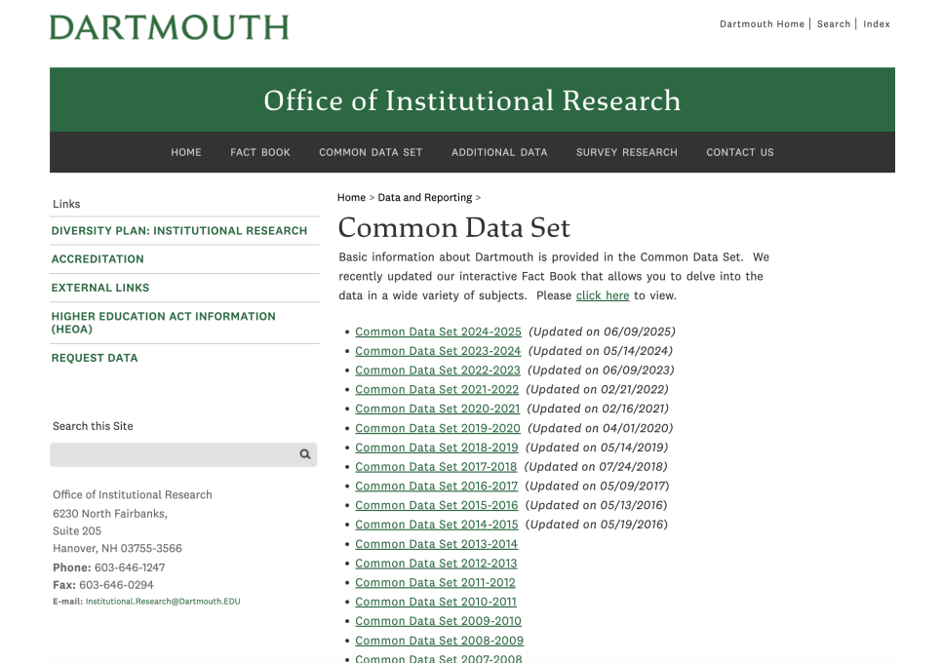
Task: Open Diversity Plan: Institutional Research sidebar link
Action: click(x=179, y=231)
